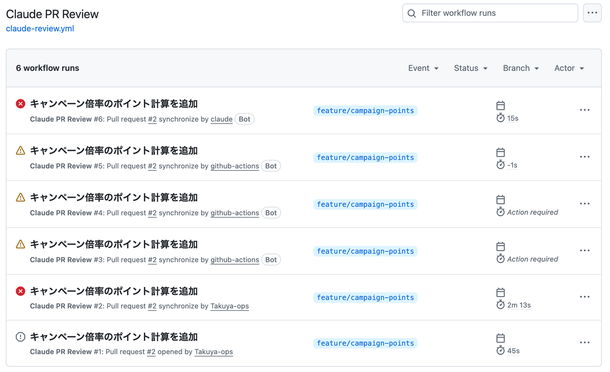
Task: Focus the Filter workflow runs field
Action: pos(490,13)
